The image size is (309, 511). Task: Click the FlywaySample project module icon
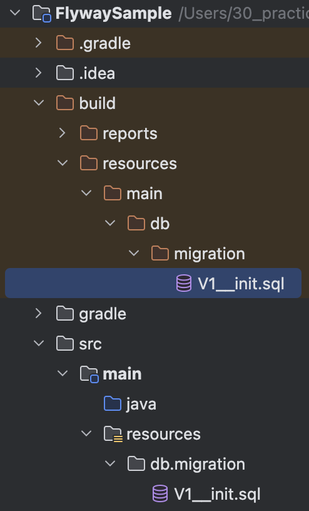(x=42, y=14)
